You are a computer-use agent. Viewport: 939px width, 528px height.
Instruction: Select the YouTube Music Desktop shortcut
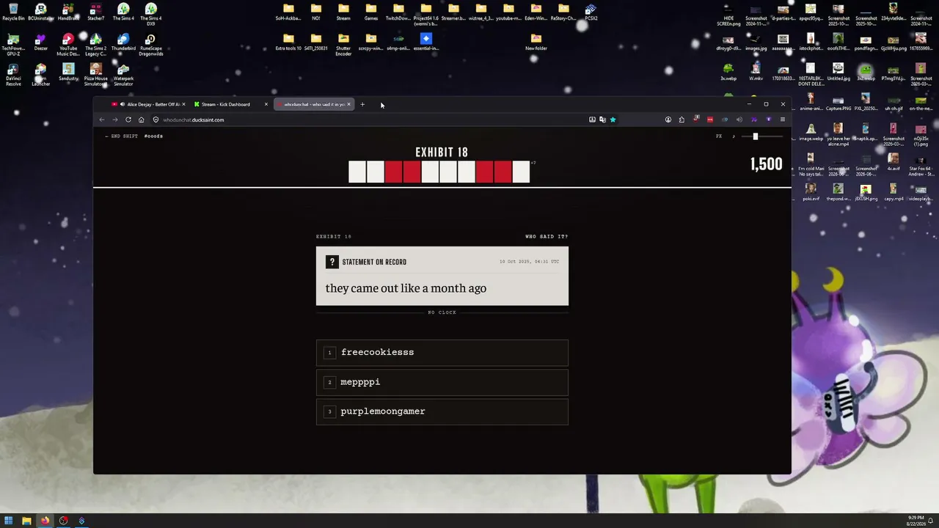[x=68, y=45]
